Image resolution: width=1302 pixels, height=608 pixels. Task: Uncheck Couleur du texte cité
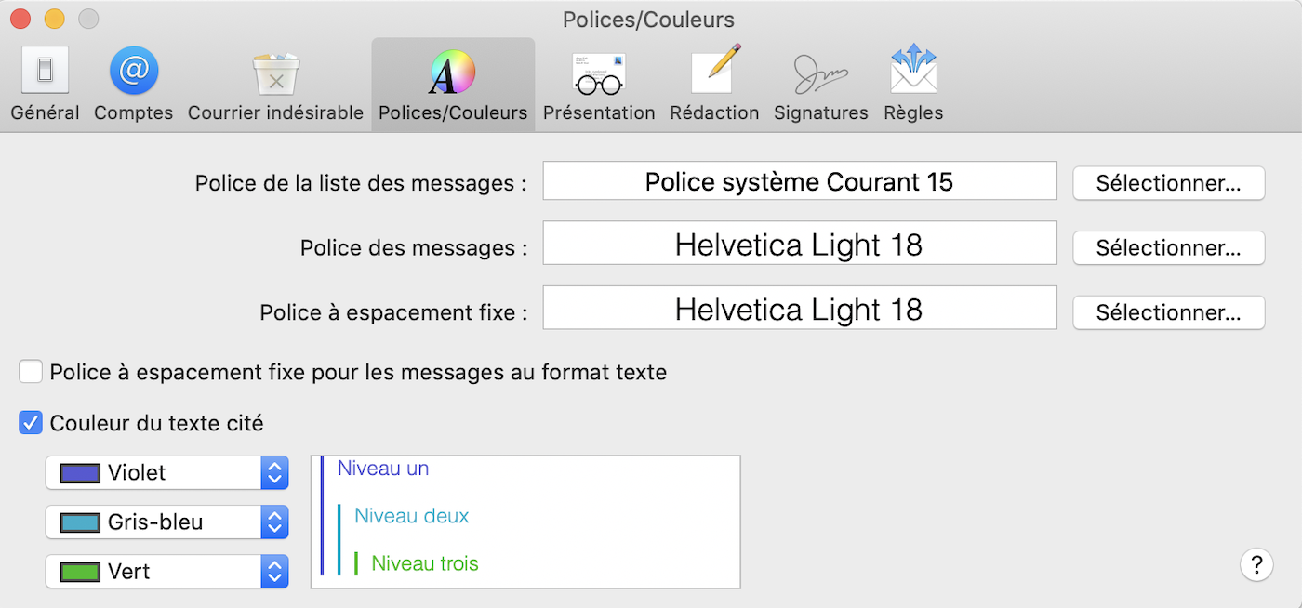tap(31, 423)
